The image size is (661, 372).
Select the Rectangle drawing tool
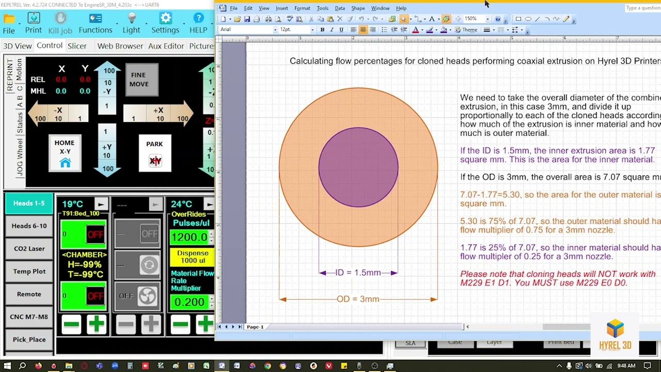(518, 19)
